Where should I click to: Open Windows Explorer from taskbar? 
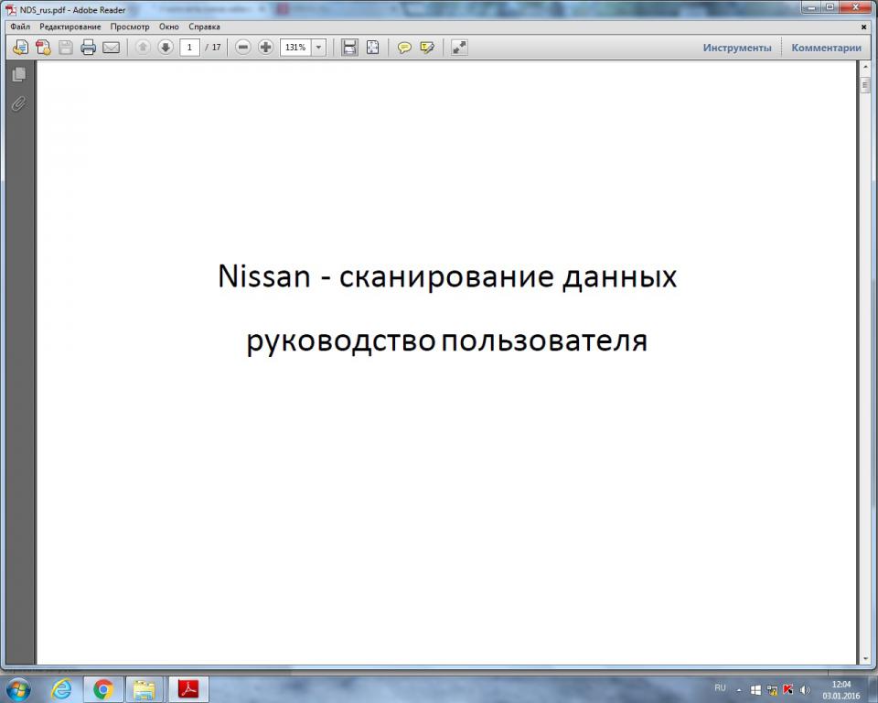click(144, 689)
